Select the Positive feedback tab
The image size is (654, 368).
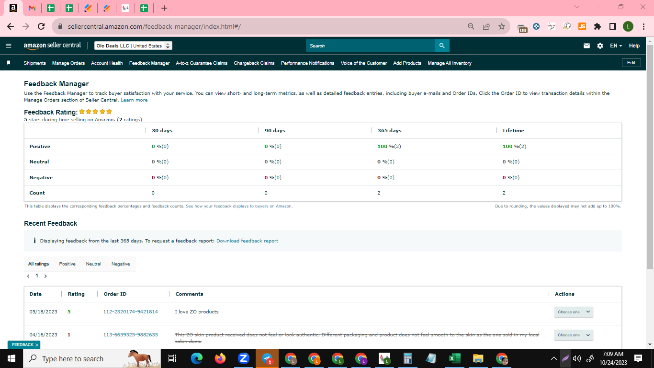pos(67,264)
